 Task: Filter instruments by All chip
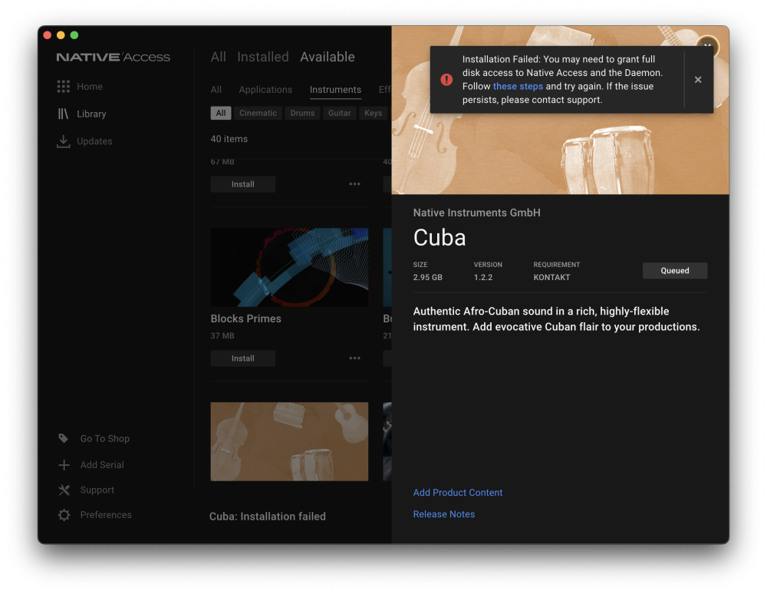[x=221, y=113]
